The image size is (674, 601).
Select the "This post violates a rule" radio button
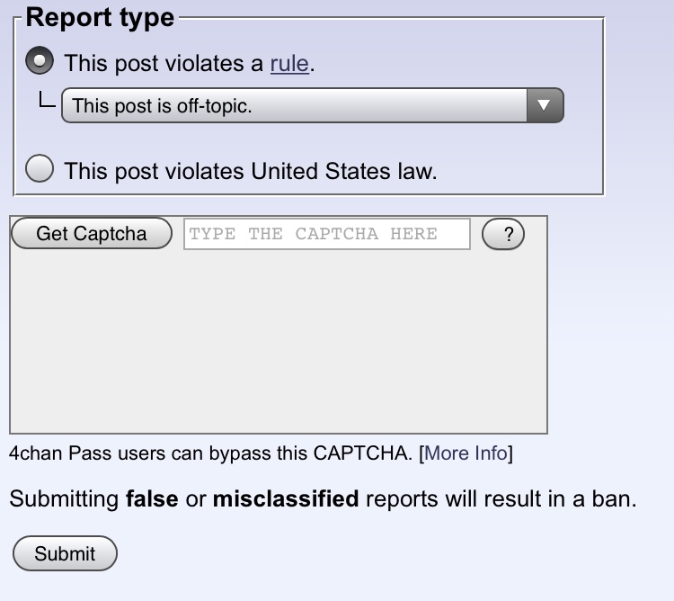pyautogui.click(x=40, y=63)
